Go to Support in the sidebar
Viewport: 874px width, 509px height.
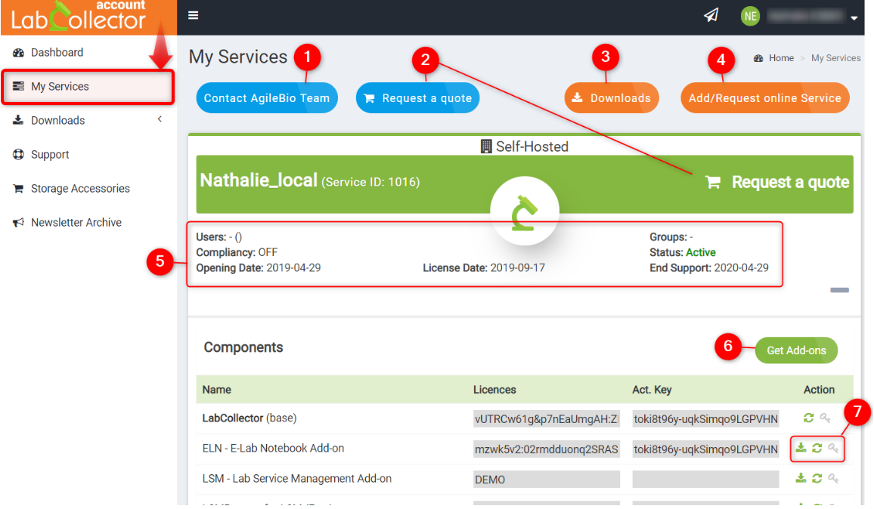(x=50, y=154)
